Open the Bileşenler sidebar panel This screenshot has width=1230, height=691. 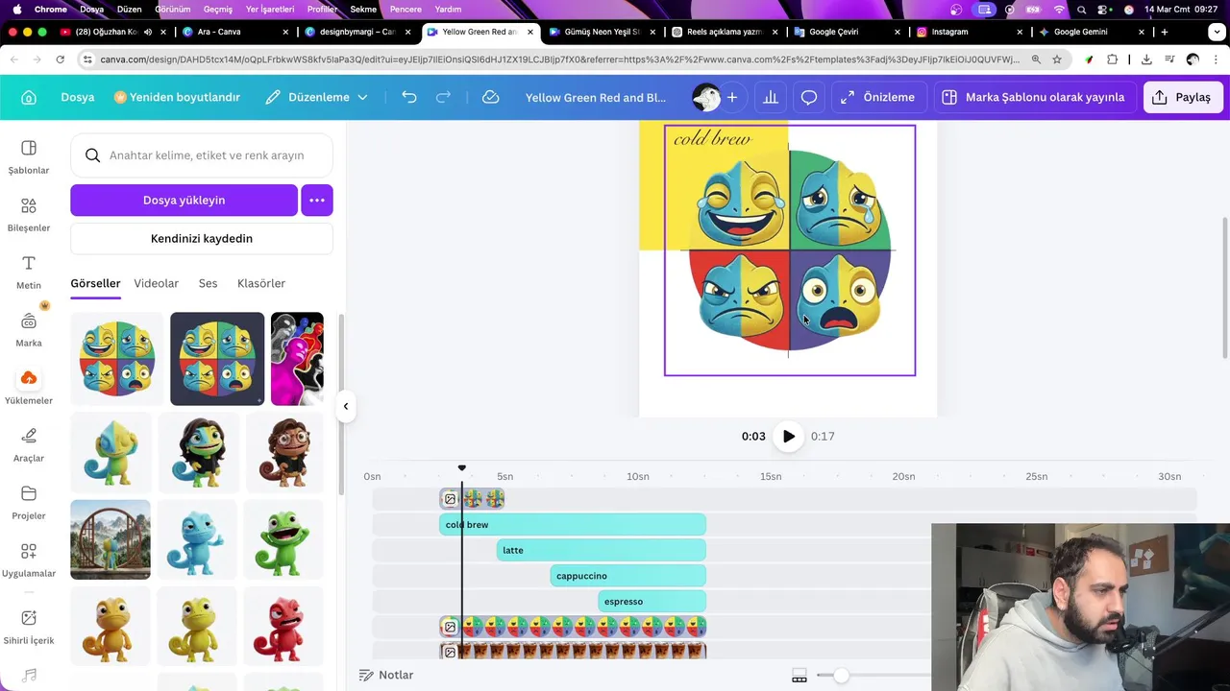(29, 215)
